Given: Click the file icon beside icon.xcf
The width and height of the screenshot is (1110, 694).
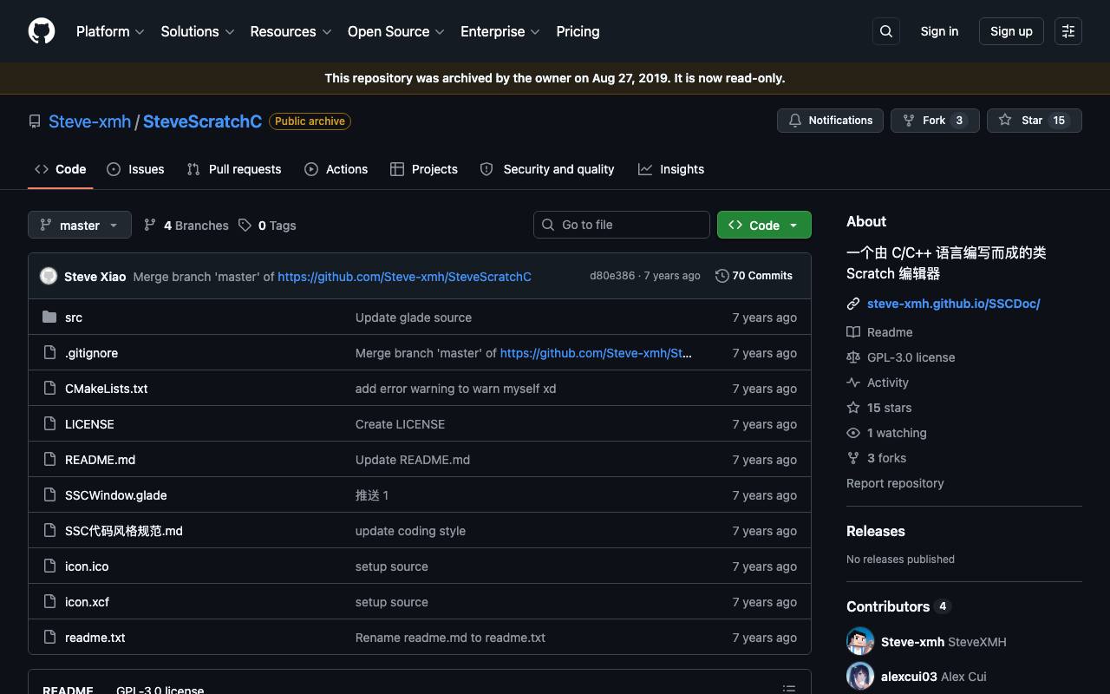Looking at the screenshot, I should pos(49,602).
